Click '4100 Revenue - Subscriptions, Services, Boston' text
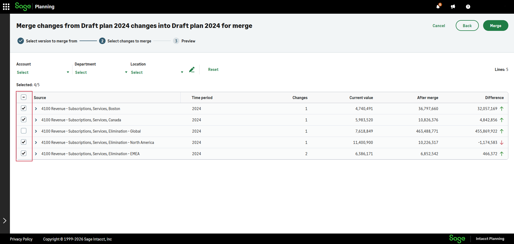 [x=81, y=109]
